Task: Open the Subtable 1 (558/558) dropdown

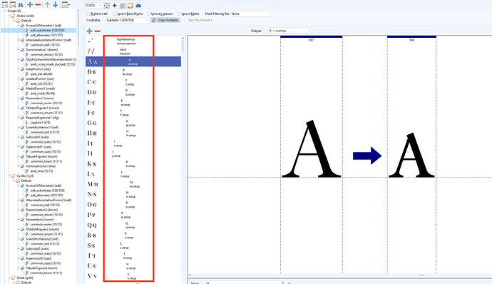Action: pyautogui.click(x=127, y=20)
